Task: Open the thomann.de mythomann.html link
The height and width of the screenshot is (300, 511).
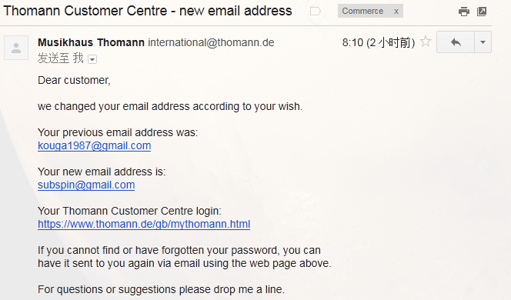Action: pyautogui.click(x=144, y=224)
